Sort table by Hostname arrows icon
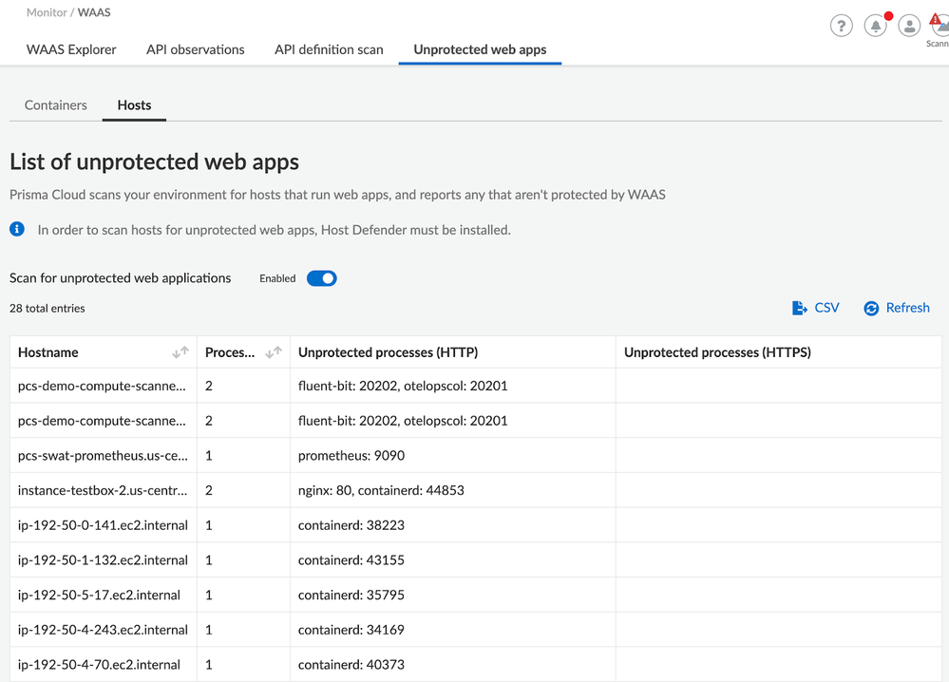This screenshot has width=949, height=682. (180, 352)
